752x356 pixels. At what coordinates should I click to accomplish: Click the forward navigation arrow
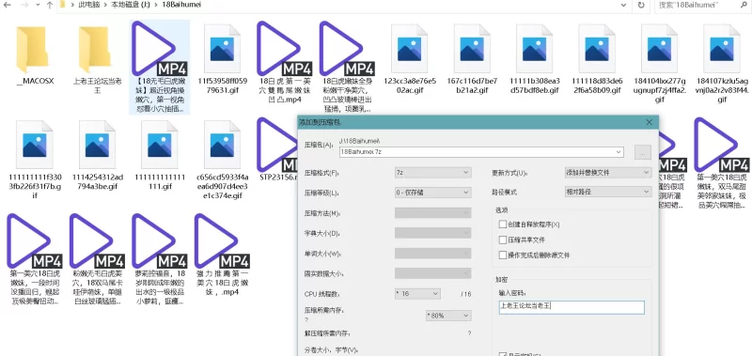24,6
